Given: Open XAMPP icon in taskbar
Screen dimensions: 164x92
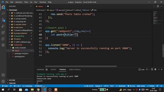Looking at the screenshot, I should point(56,90).
